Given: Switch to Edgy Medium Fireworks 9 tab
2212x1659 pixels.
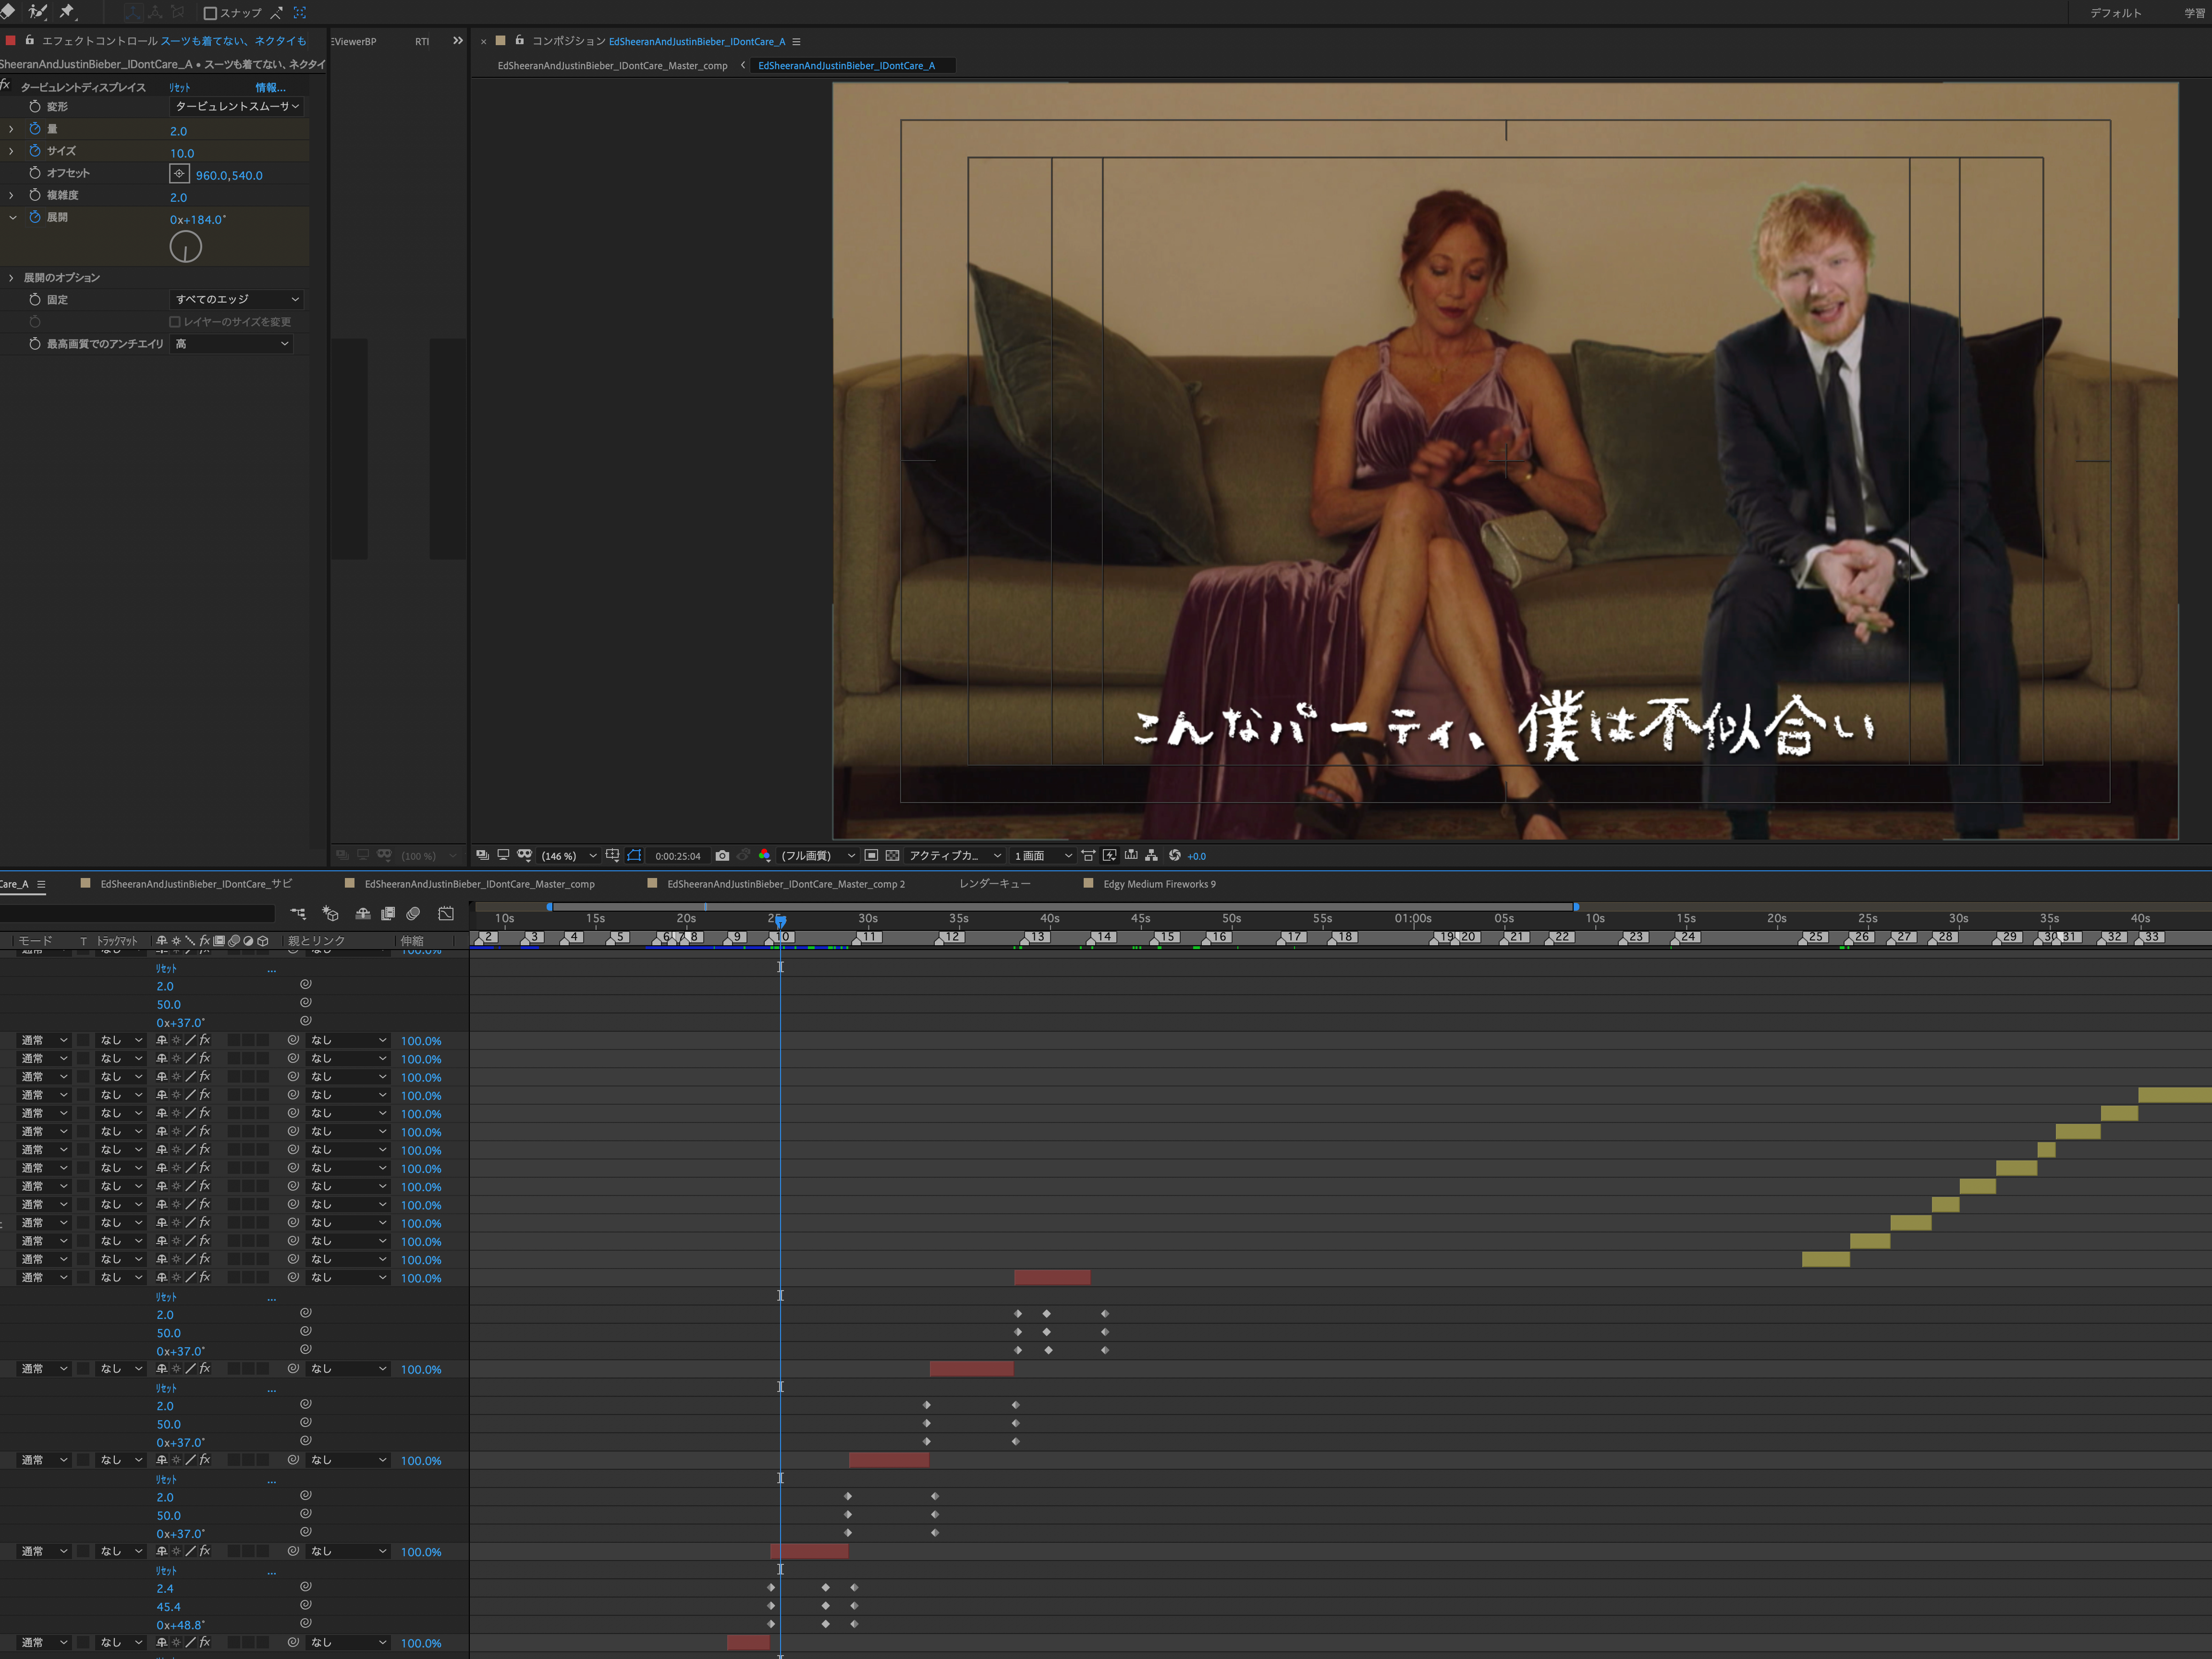Looking at the screenshot, I should pos(1159,884).
